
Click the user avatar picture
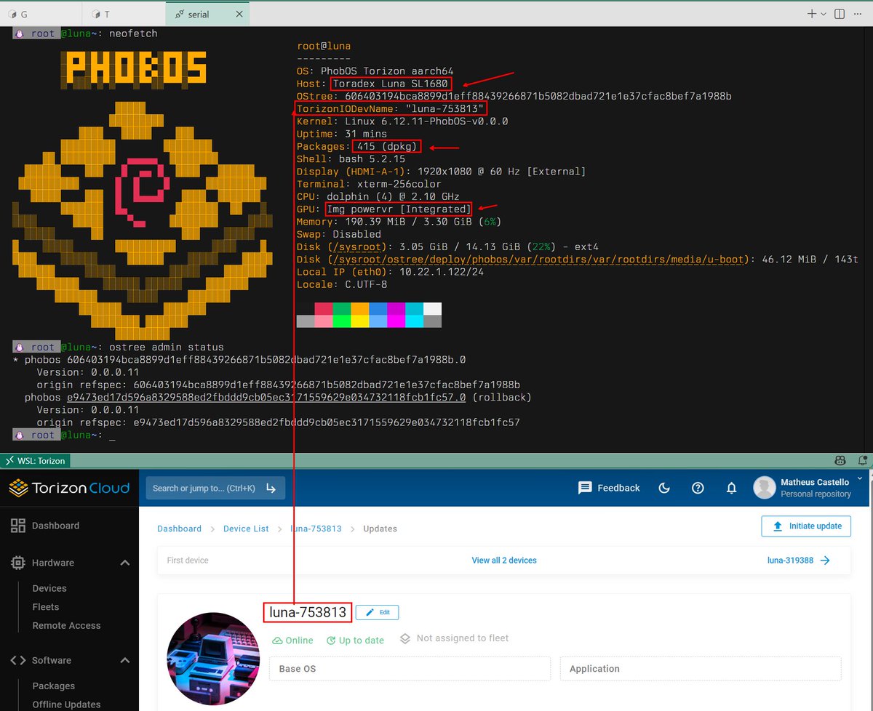tap(765, 488)
